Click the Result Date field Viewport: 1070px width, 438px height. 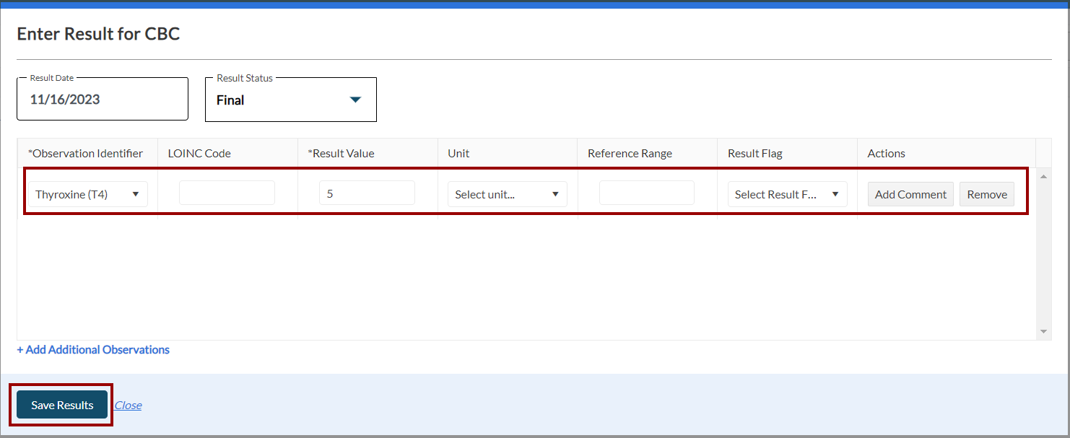(102, 100)
